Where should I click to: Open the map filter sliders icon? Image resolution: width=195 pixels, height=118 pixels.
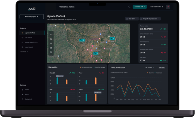pyautogui.click(x=51, y=52)
